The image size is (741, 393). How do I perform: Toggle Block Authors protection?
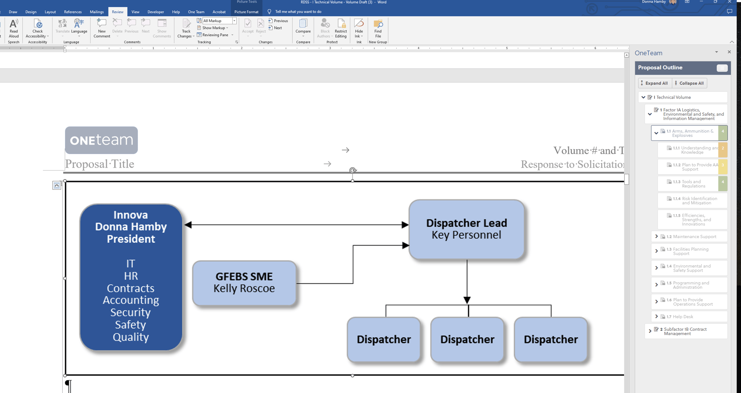click(325, 29)
